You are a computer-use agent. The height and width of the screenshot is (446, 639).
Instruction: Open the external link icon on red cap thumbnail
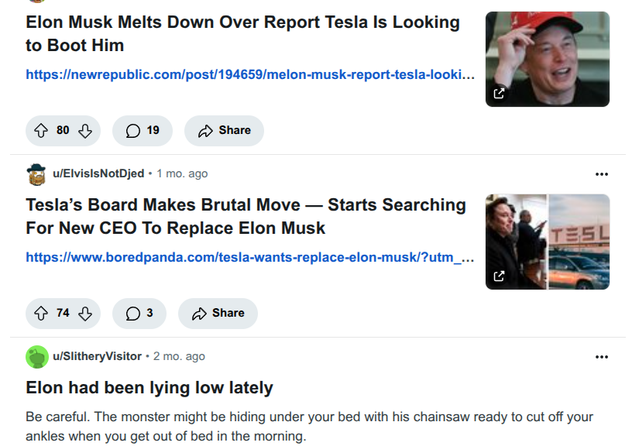tap(499, 93)
